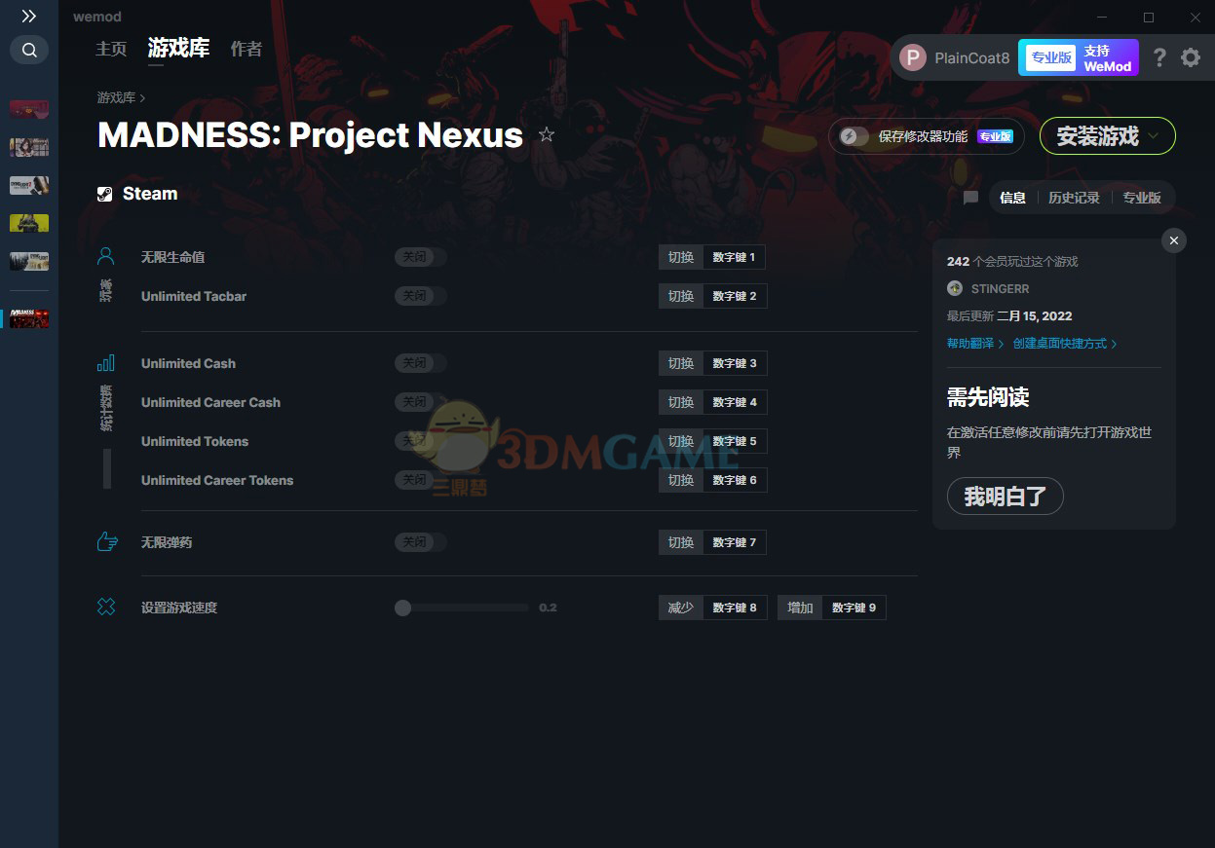The width and height of the screenshot is (1215, 848).
Task: Enable the 无限弹药 toggle
Action: 420,542
